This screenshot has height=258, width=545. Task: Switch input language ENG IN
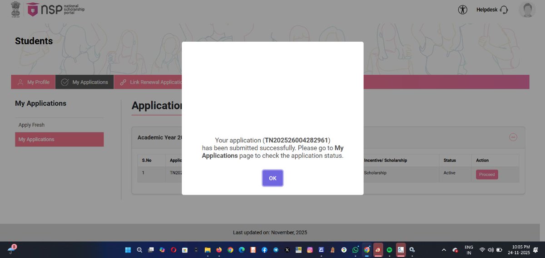tap(469, 250)
